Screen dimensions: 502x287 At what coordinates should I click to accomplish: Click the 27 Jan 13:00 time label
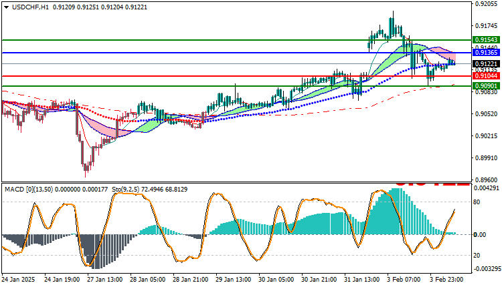tap(104, 280)
